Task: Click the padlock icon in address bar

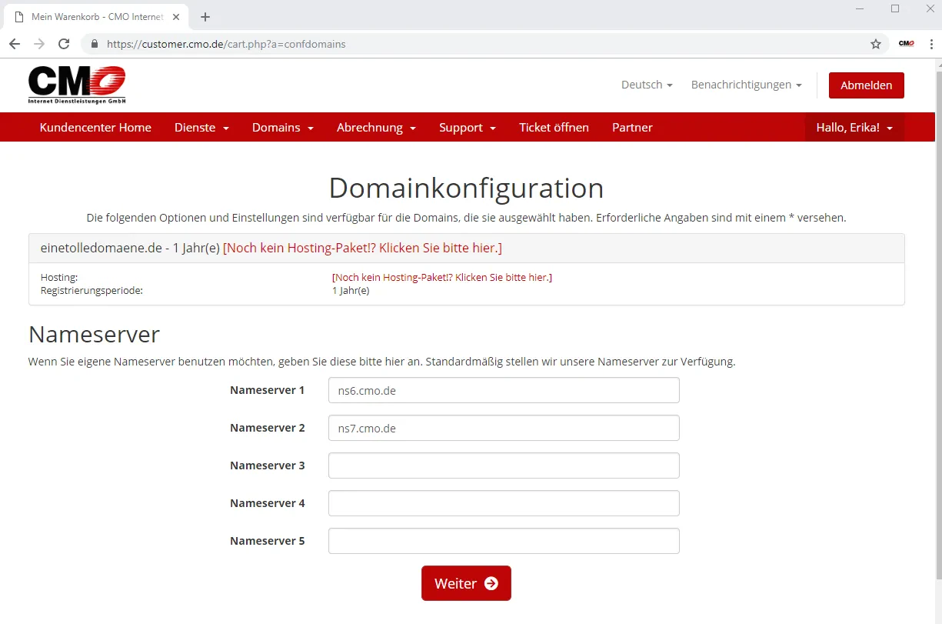Action: click(95, 44)
